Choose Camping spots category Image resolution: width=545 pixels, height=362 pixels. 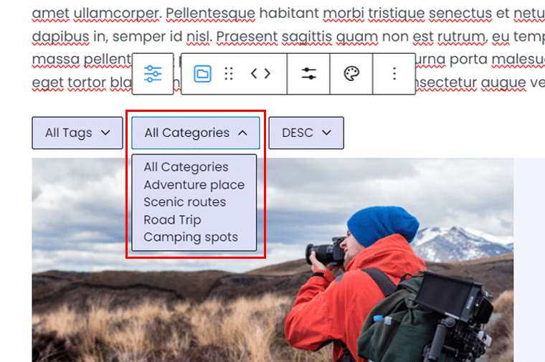[191, 237]
